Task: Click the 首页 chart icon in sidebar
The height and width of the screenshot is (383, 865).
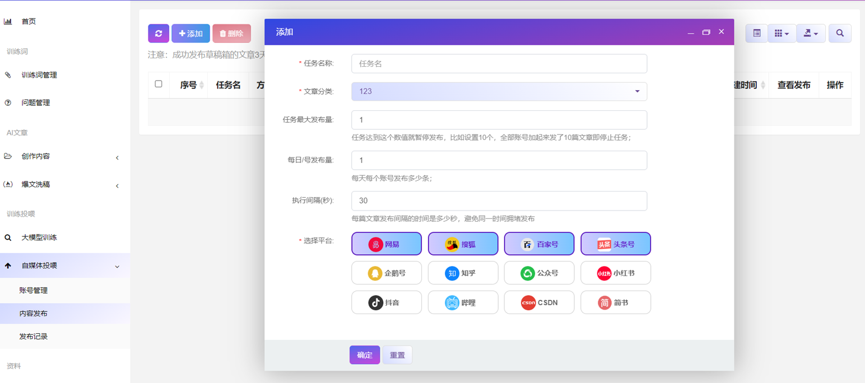Action: 8,21
